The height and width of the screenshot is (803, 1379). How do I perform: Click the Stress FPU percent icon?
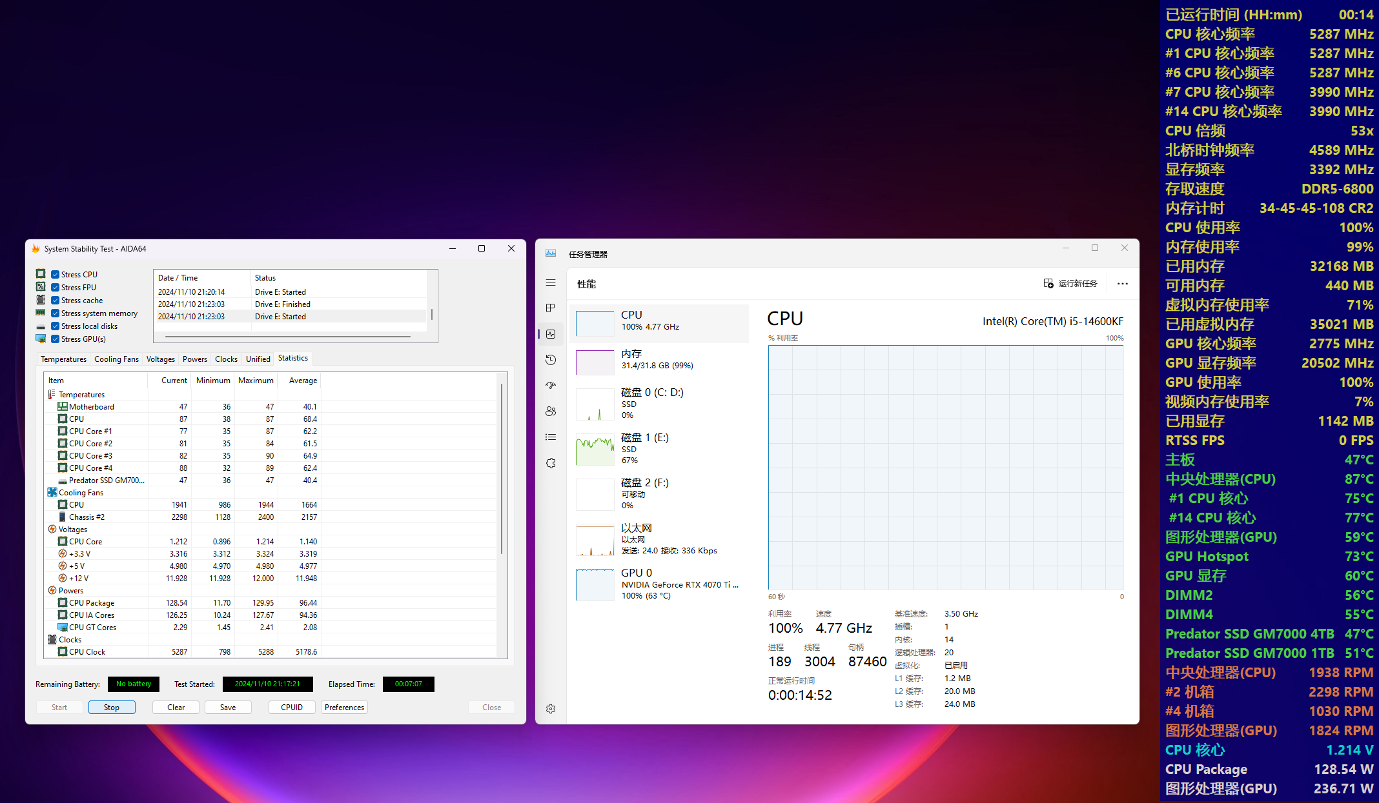(41, 287)
